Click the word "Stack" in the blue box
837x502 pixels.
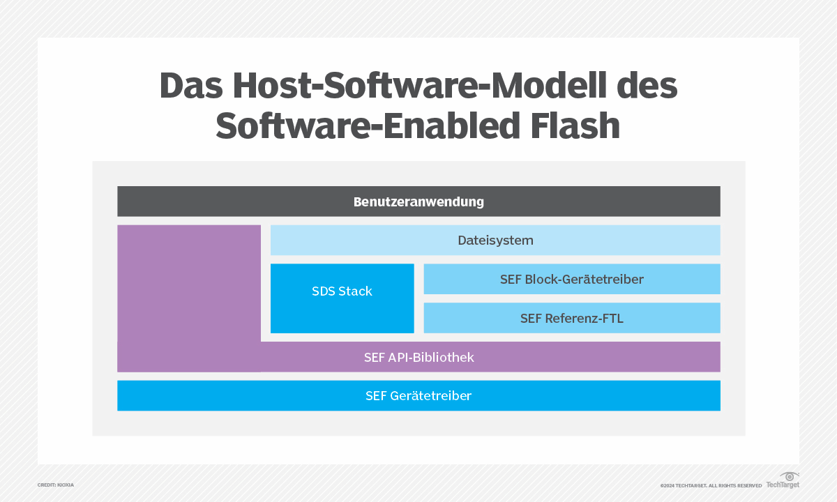355,291
